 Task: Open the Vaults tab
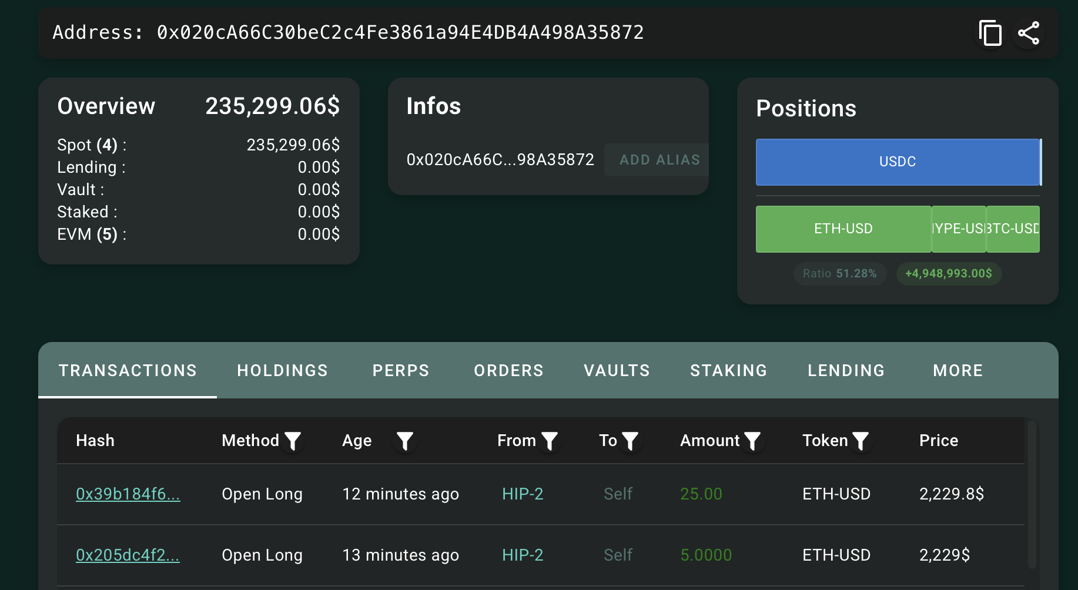(x=617, y=370)
